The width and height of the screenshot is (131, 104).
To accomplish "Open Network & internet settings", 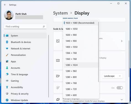I will pyautogui.click(x=20, y=49).
